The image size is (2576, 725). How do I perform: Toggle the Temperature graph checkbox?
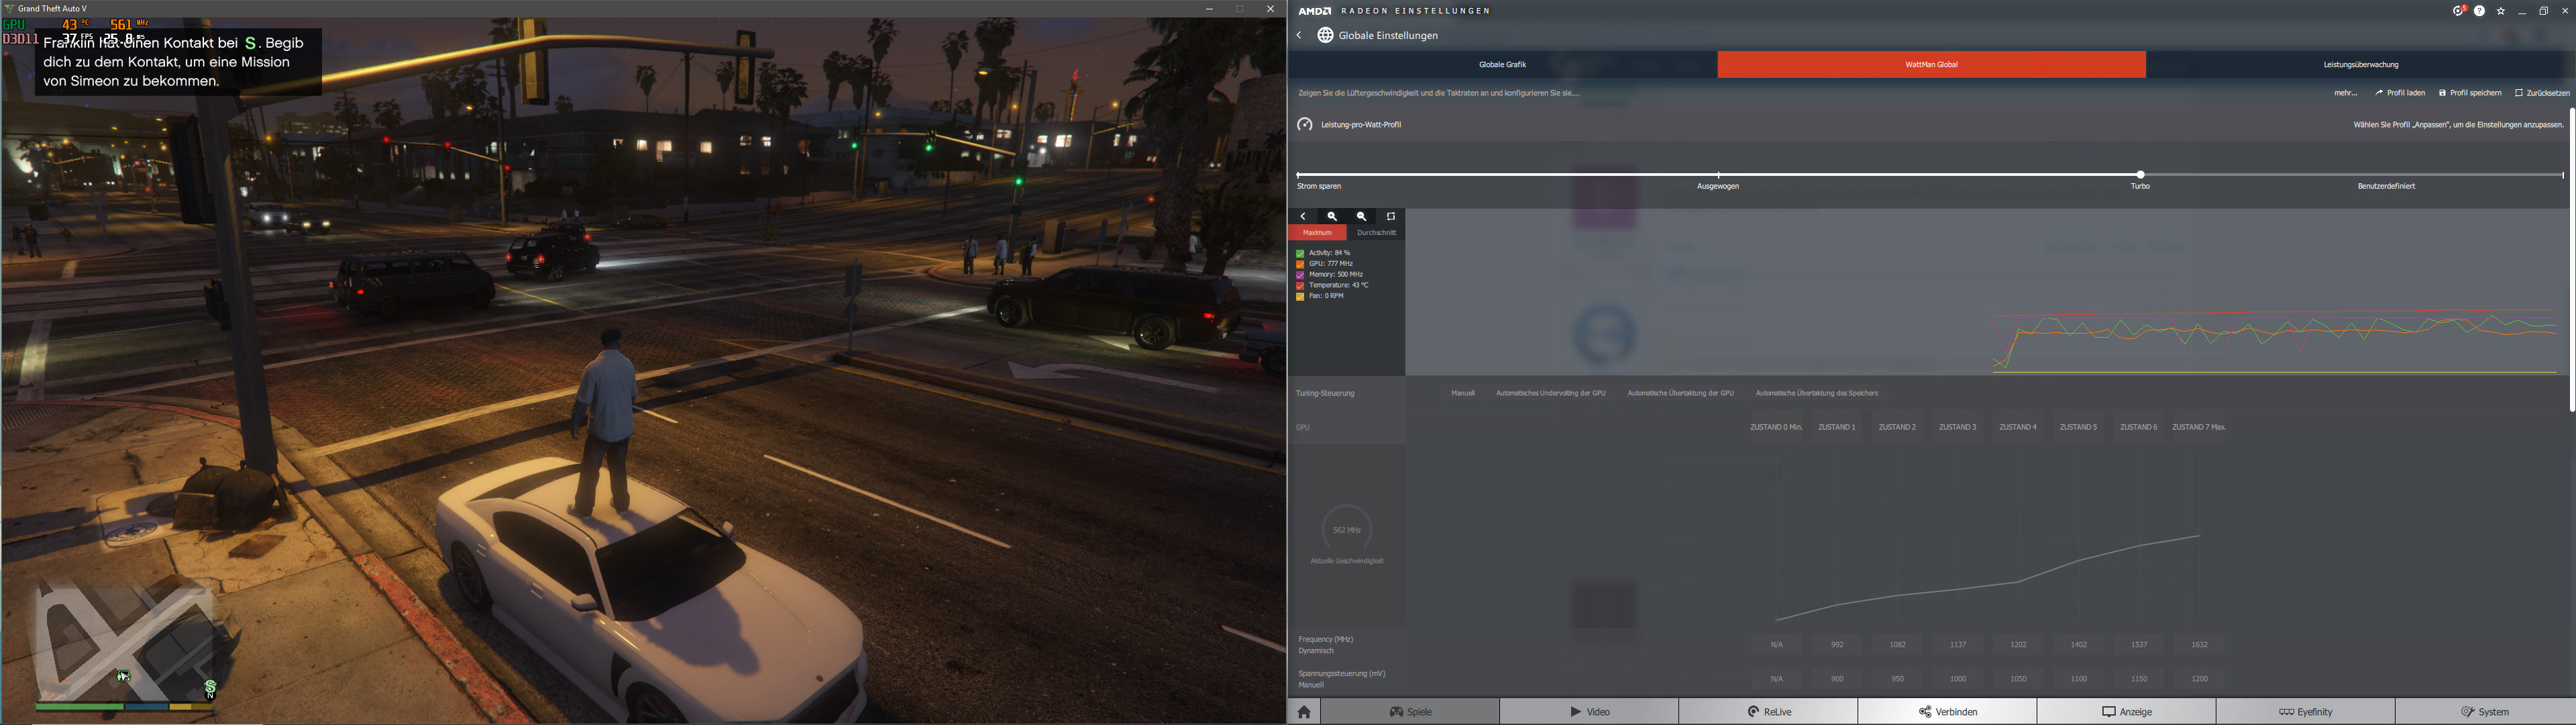click(x=1300, y=285)
